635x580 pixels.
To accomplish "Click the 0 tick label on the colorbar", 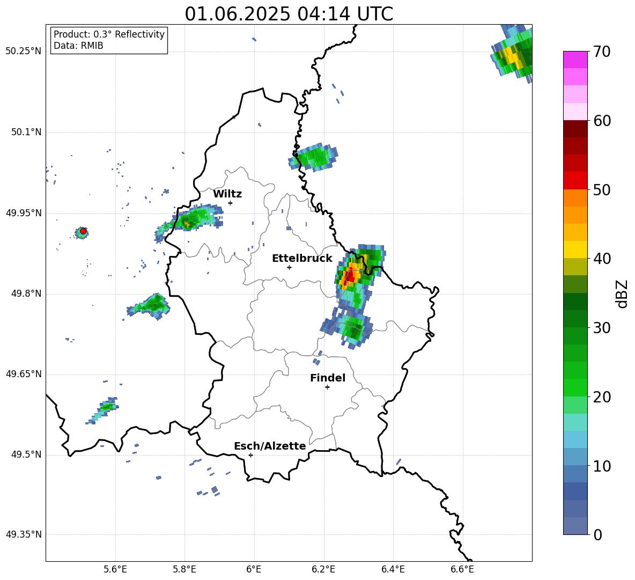I will (x=597, y=535).
